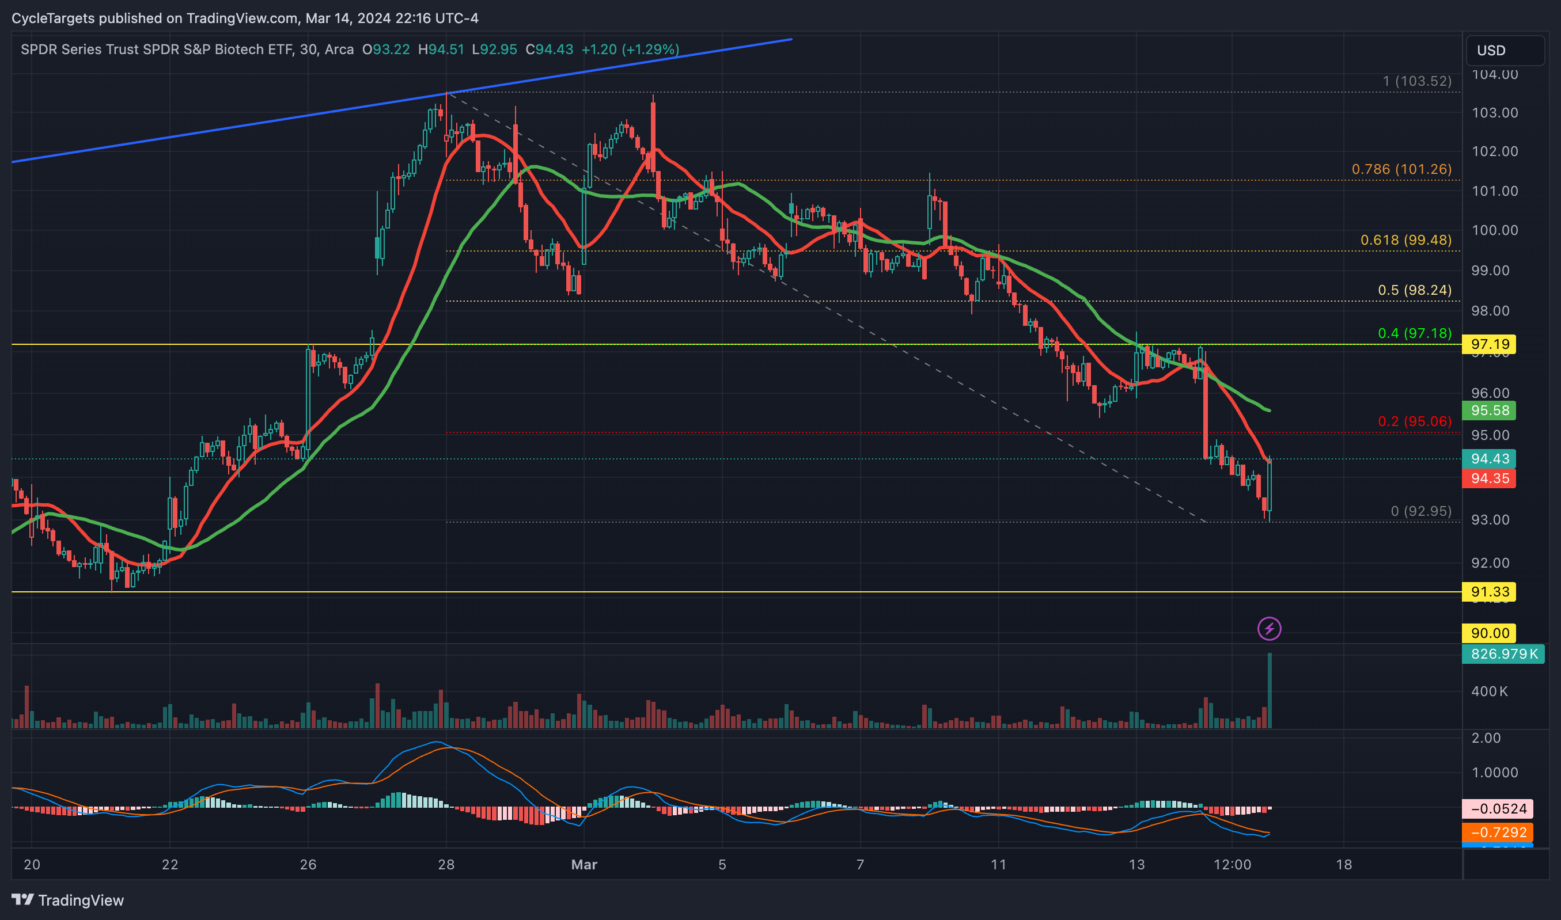
Task: Click the 28 date label on the time axis
Action: 446,864
